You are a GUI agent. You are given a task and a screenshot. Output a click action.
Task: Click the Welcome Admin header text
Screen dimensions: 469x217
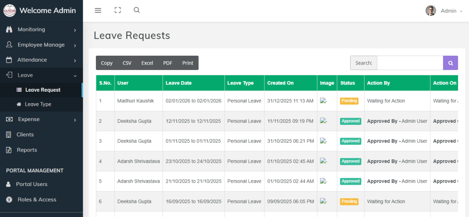48,11
